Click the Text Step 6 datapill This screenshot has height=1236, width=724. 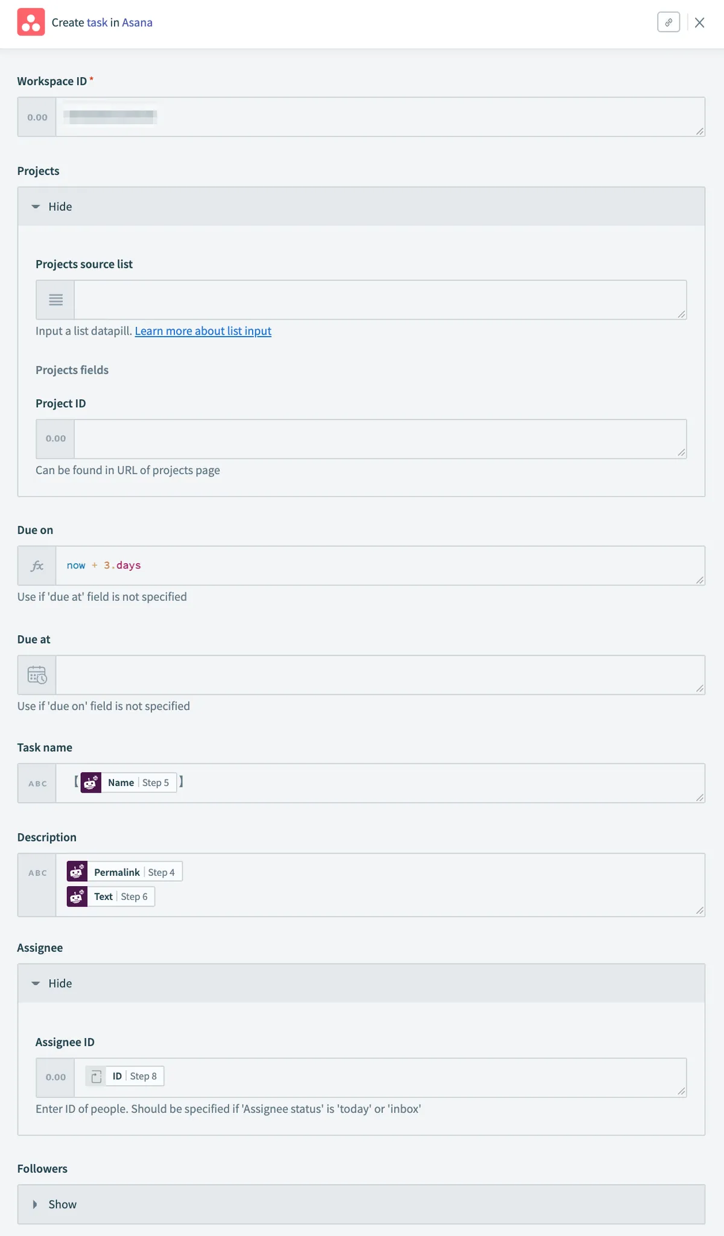[111, 896]
